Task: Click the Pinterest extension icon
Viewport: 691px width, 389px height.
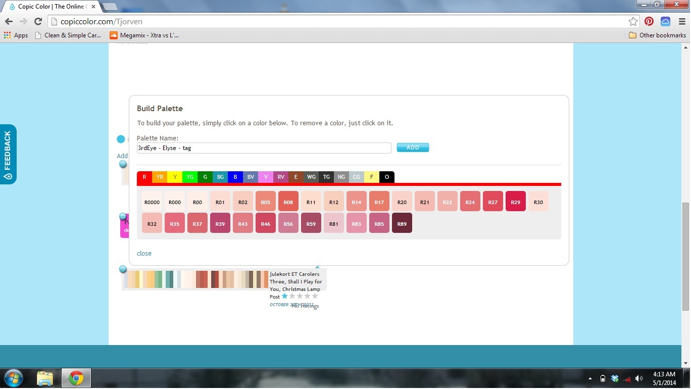Action: tap(649, 21)
